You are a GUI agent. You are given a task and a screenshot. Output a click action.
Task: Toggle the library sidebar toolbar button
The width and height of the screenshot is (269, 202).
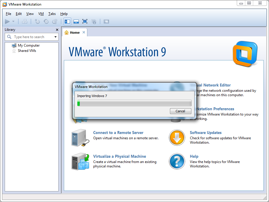[67, 21]
